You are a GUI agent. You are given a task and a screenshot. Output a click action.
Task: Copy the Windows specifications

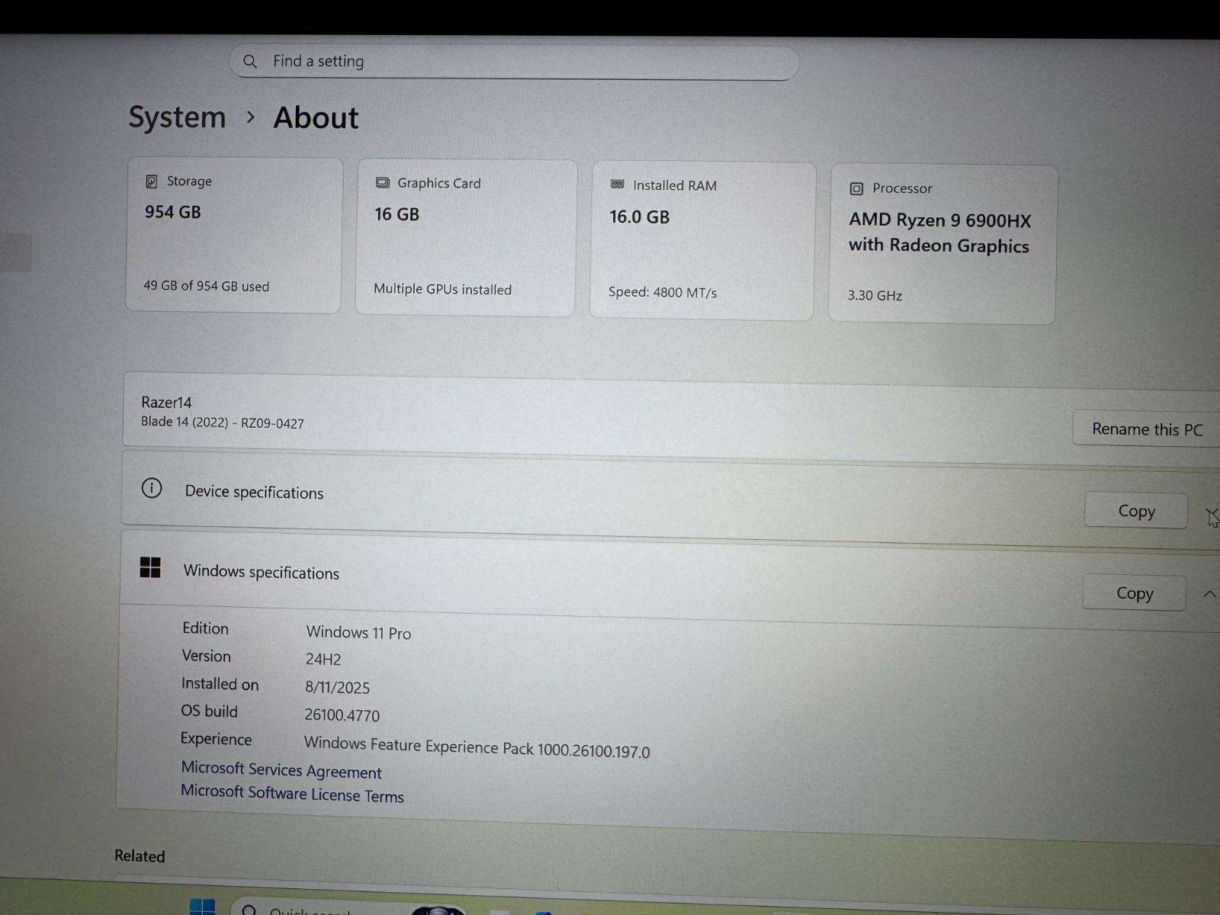1135,592
